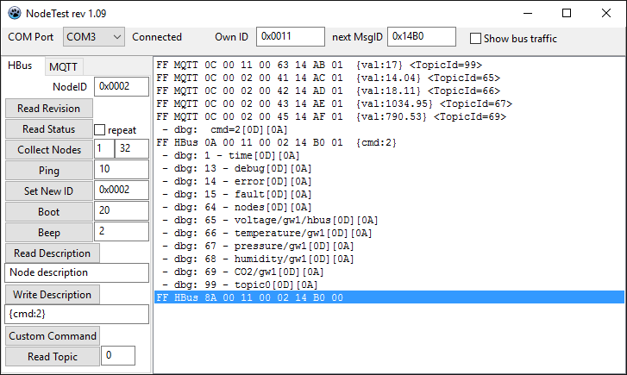Focus the next MsgID field 0x14B0
The height and width of the screenshot is (375, 627).
(x=422, y=37)
